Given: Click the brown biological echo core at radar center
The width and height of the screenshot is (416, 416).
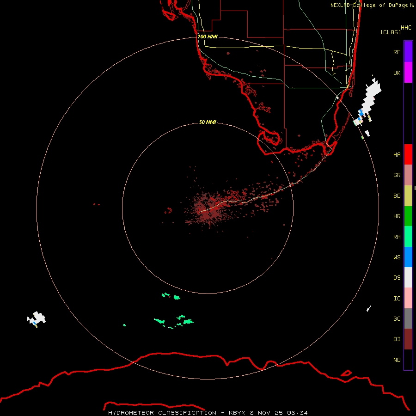Looking at the screenshot, I should [209, 209].
